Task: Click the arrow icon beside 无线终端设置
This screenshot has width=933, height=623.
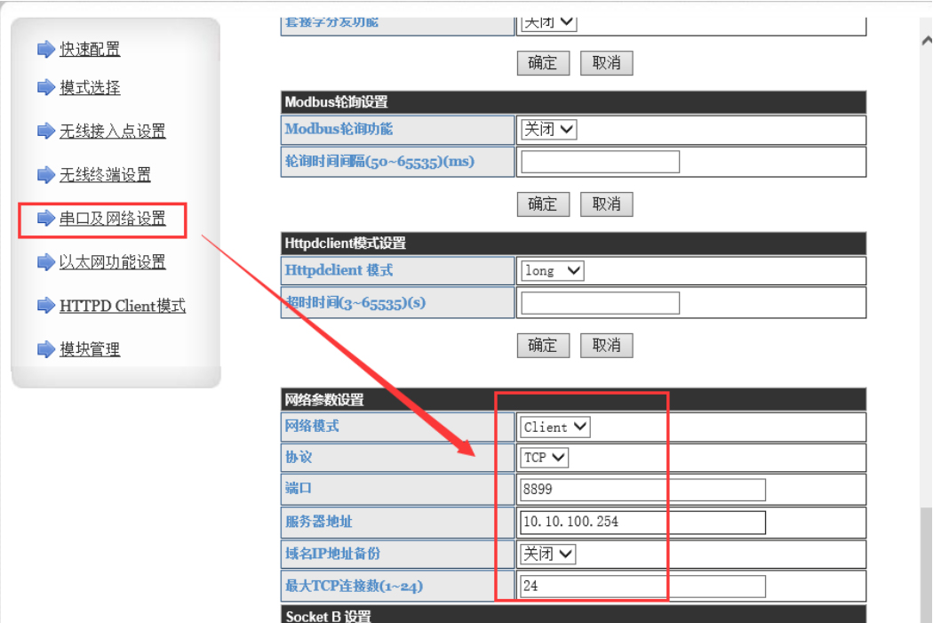Action: 46,175
